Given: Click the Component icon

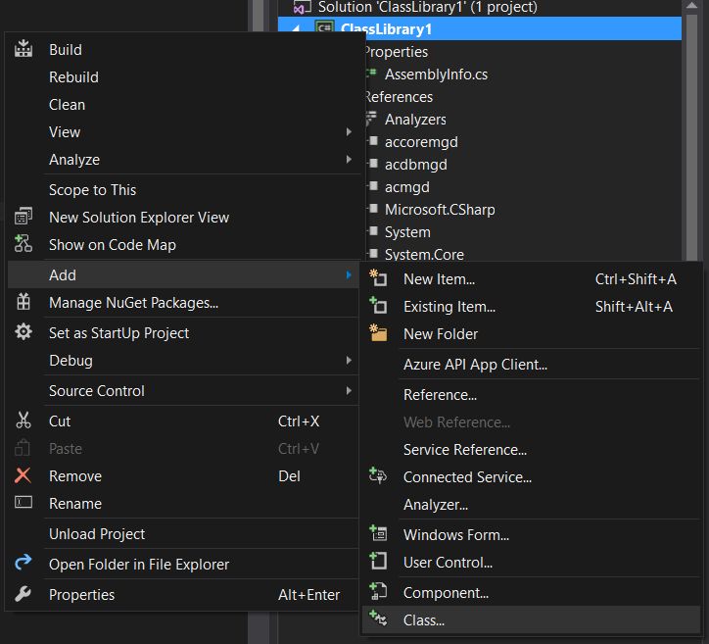Looking at the screenshot, I should (378, 591).
